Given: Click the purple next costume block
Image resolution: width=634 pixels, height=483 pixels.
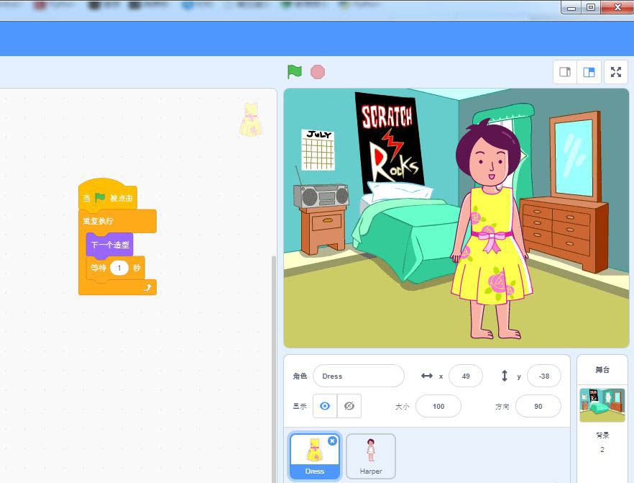Looking at the screenshot, I should 110,245.
